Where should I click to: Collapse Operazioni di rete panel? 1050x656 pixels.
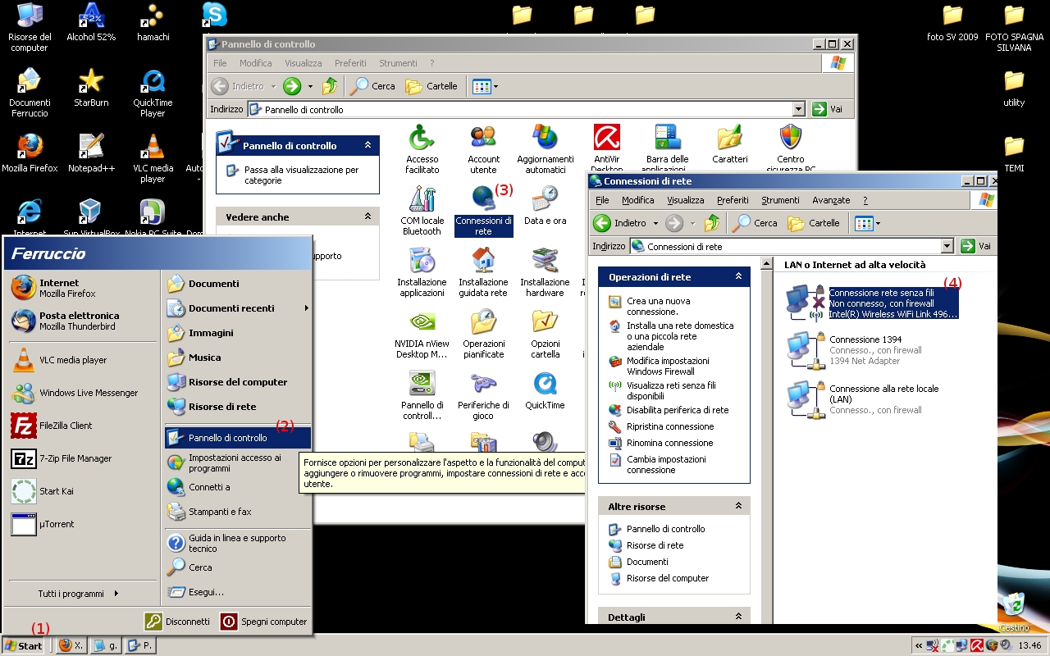coord(738,277)
